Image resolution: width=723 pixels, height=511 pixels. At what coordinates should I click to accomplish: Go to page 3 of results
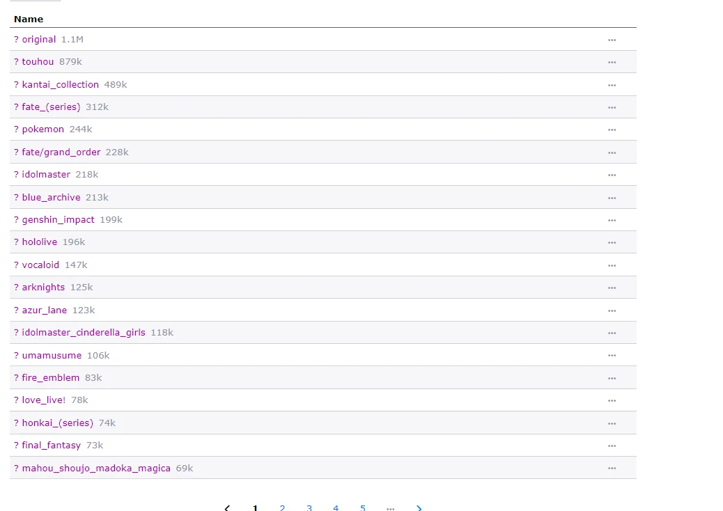tap(309, 508)
